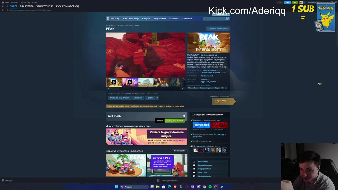Open the SKLEP tab
Screen dimensions: 338x190
point(14,6)
